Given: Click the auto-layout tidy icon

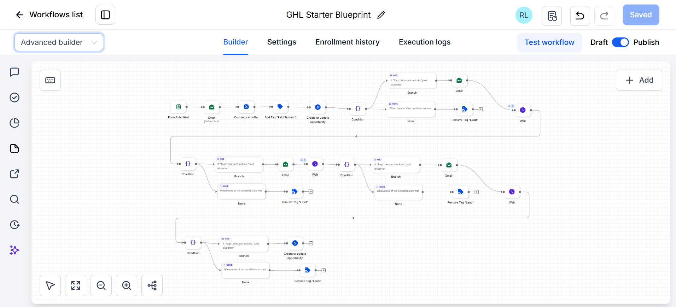Looking at the screenshot, I should 152,285.
